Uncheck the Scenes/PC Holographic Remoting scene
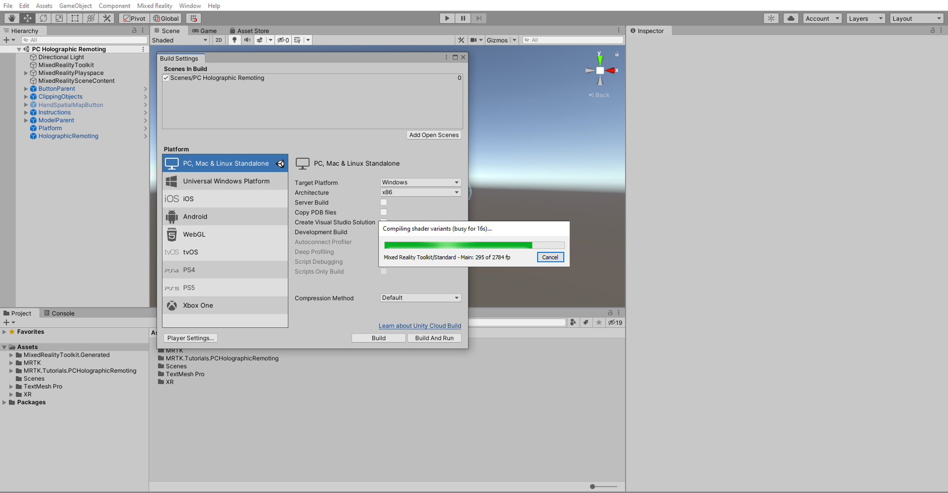The image size is (948, 493). pos(166,78)
